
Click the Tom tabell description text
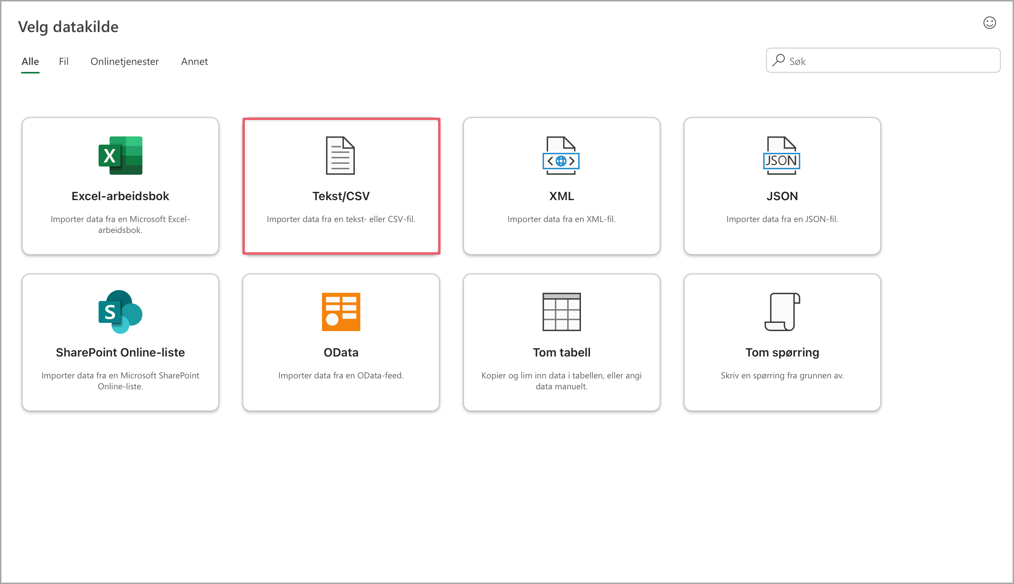click(561, 381)
